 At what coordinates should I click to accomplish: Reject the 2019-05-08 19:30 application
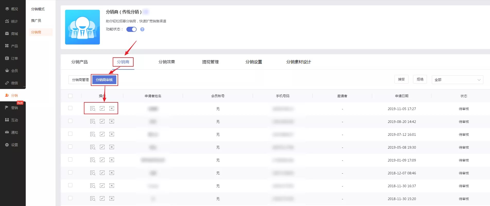point(112,147)
